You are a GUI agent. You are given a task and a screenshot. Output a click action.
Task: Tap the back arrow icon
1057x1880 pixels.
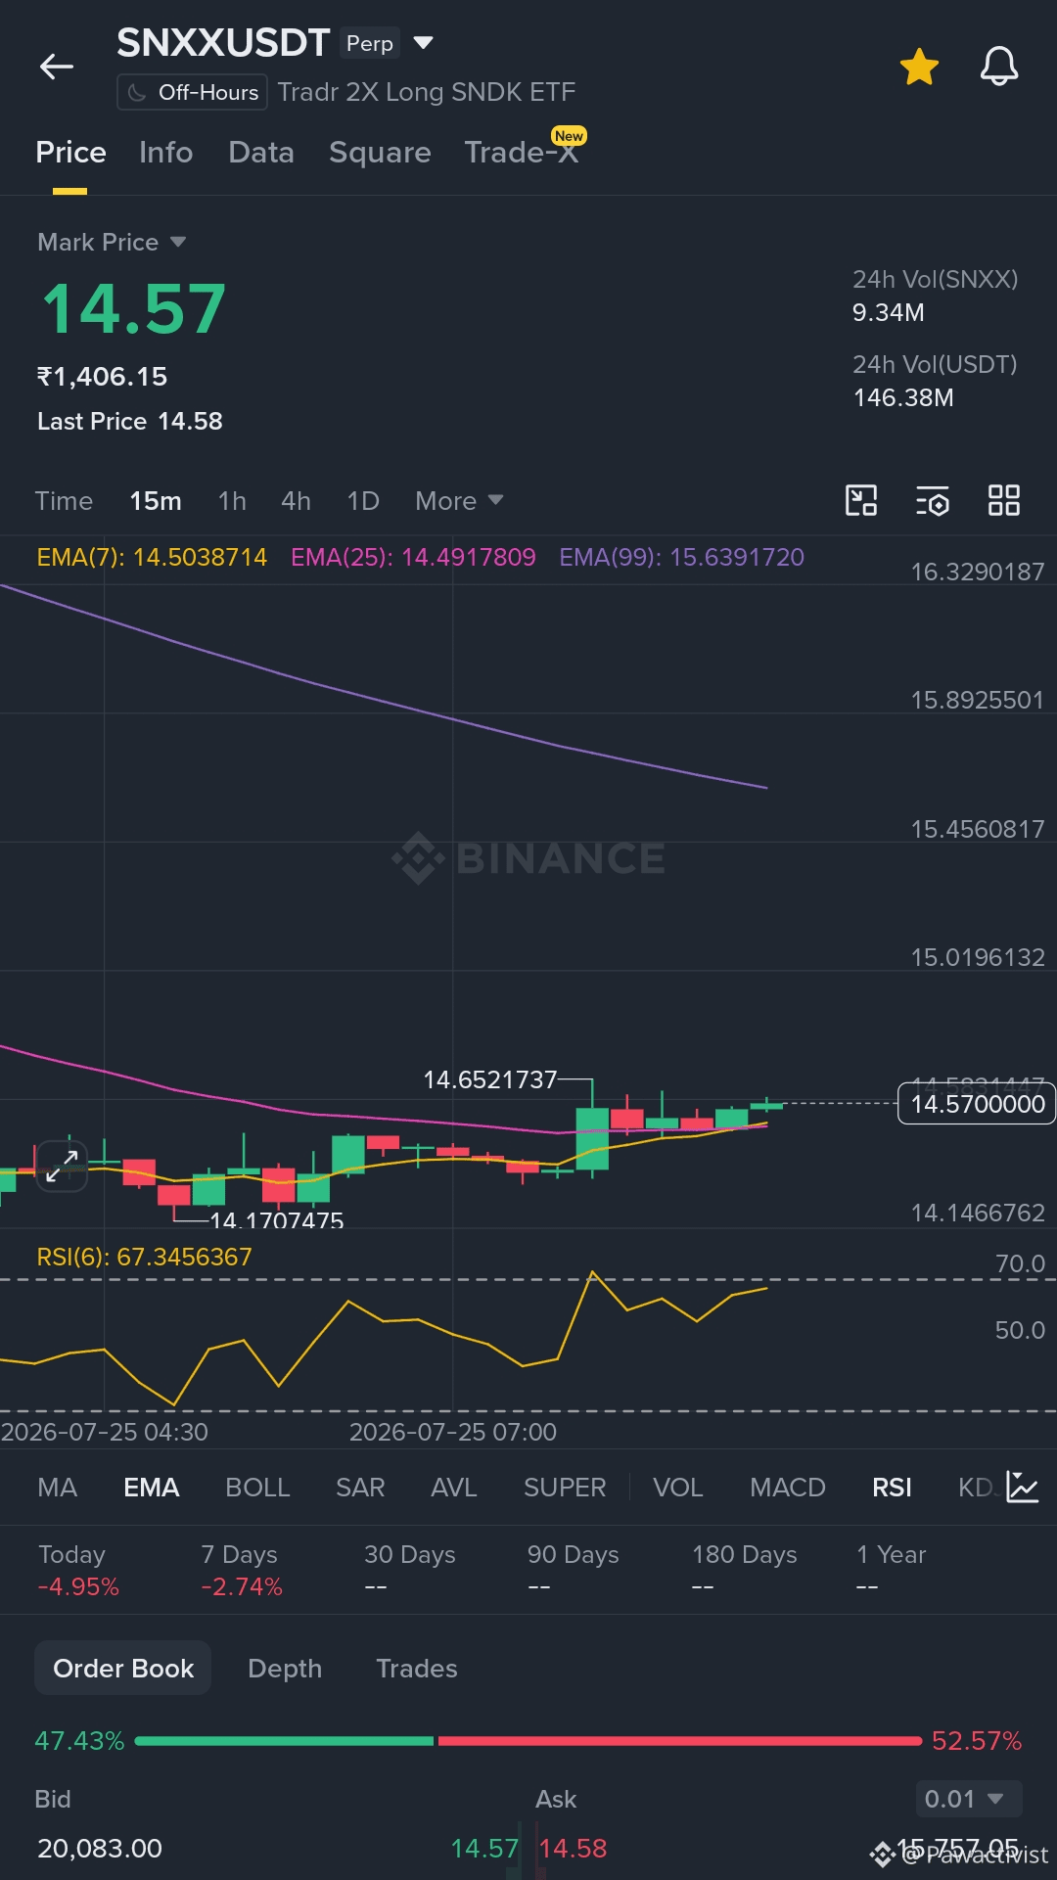[x=57, y=67]
